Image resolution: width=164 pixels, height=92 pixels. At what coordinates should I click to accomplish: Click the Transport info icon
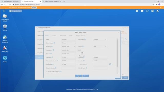coord(83,47)
